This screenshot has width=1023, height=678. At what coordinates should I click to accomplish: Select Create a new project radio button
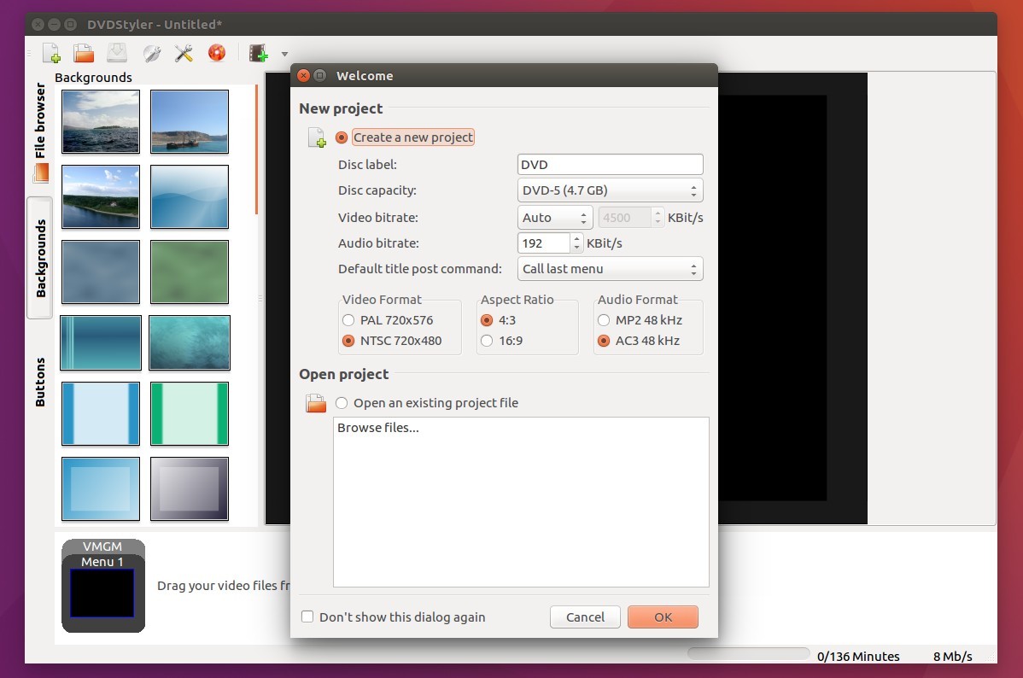pyautogui.click(x=342, y=137)
